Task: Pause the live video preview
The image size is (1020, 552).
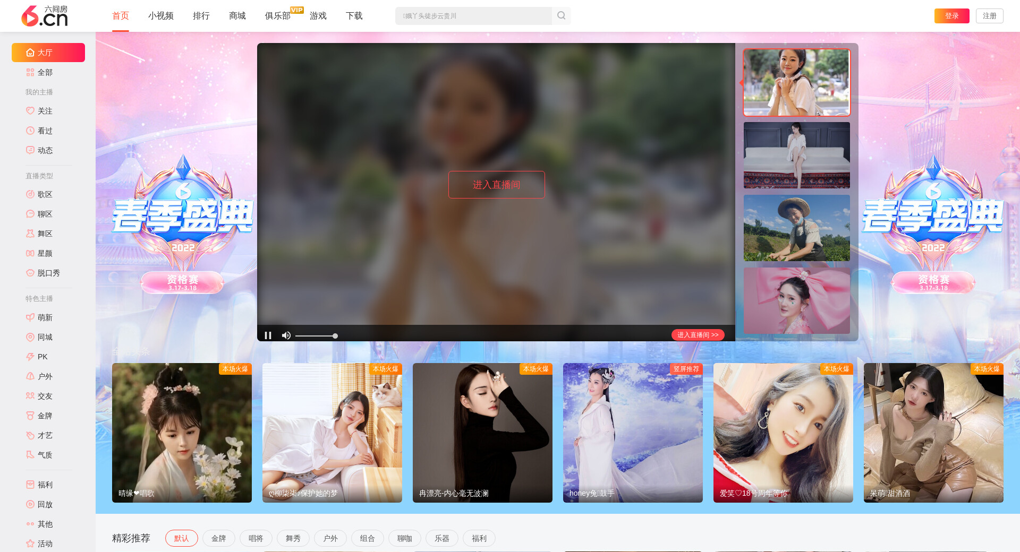Action: coord(268,335)
